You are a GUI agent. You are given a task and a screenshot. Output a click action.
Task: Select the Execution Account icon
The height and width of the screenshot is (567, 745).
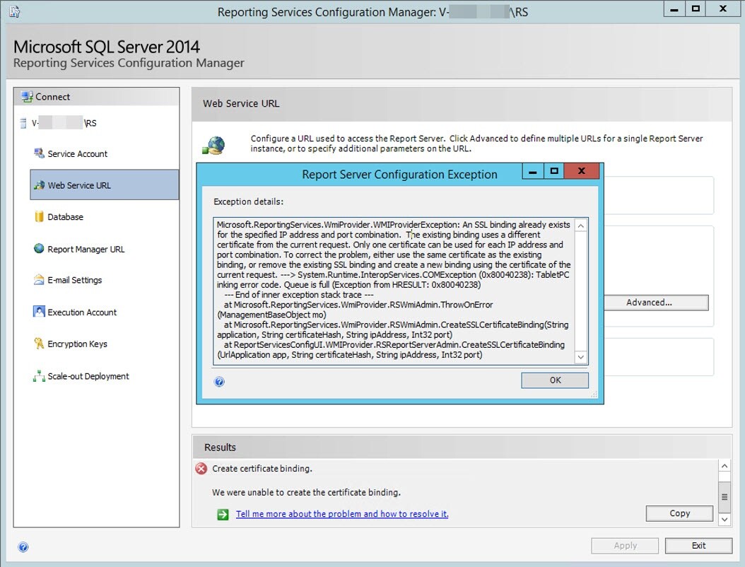coord(39,312)
